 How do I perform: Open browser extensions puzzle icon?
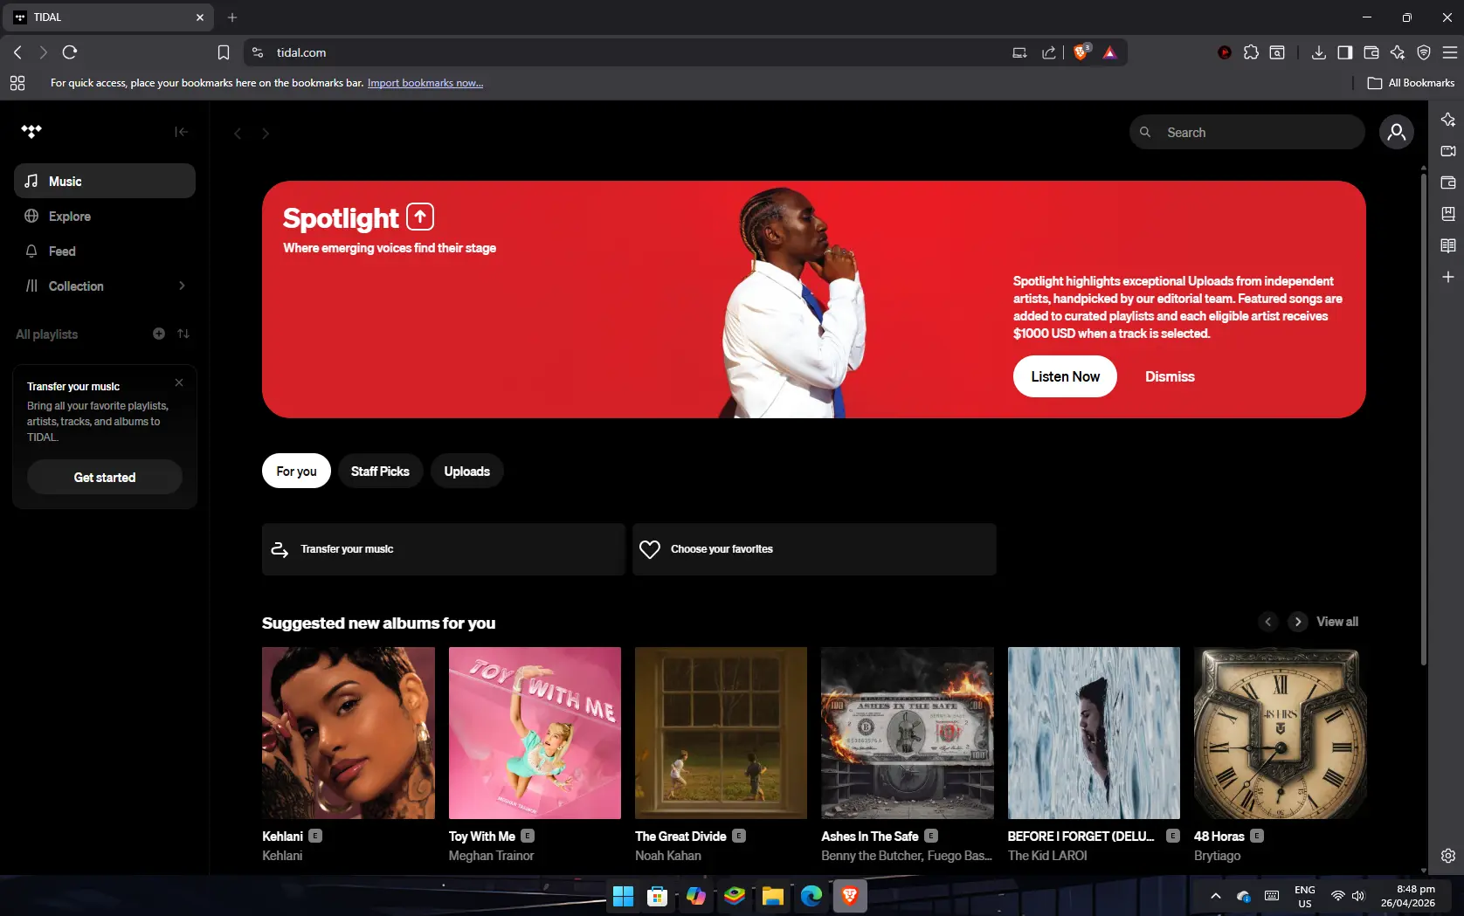coord(1251,52)
